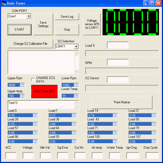Open Voltage verses AFR for LSM11
Screen dimensions: 163x163
91,24
